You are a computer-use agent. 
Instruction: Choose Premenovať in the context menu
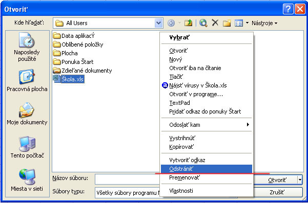tap(206, 177)
